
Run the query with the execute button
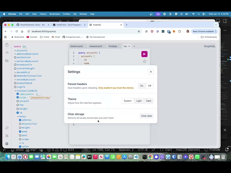pos(144,54)
